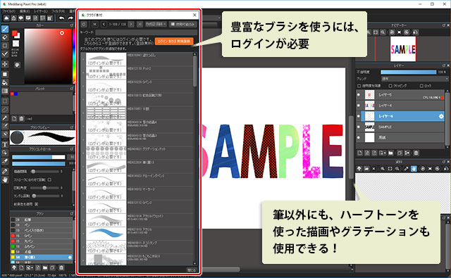Enable clipping checkbox
This screenshot has width=451, height=278.
(x=390, y=86)
